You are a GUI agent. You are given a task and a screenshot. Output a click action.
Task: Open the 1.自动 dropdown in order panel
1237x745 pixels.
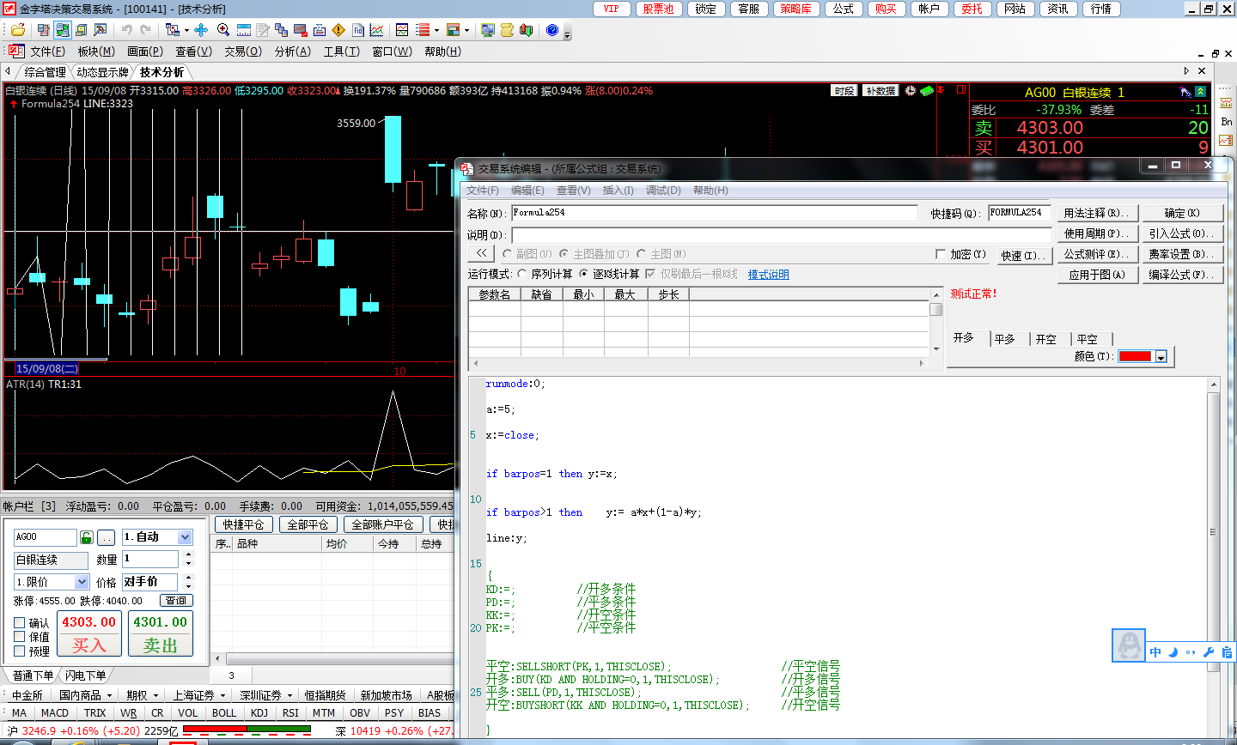185,537
